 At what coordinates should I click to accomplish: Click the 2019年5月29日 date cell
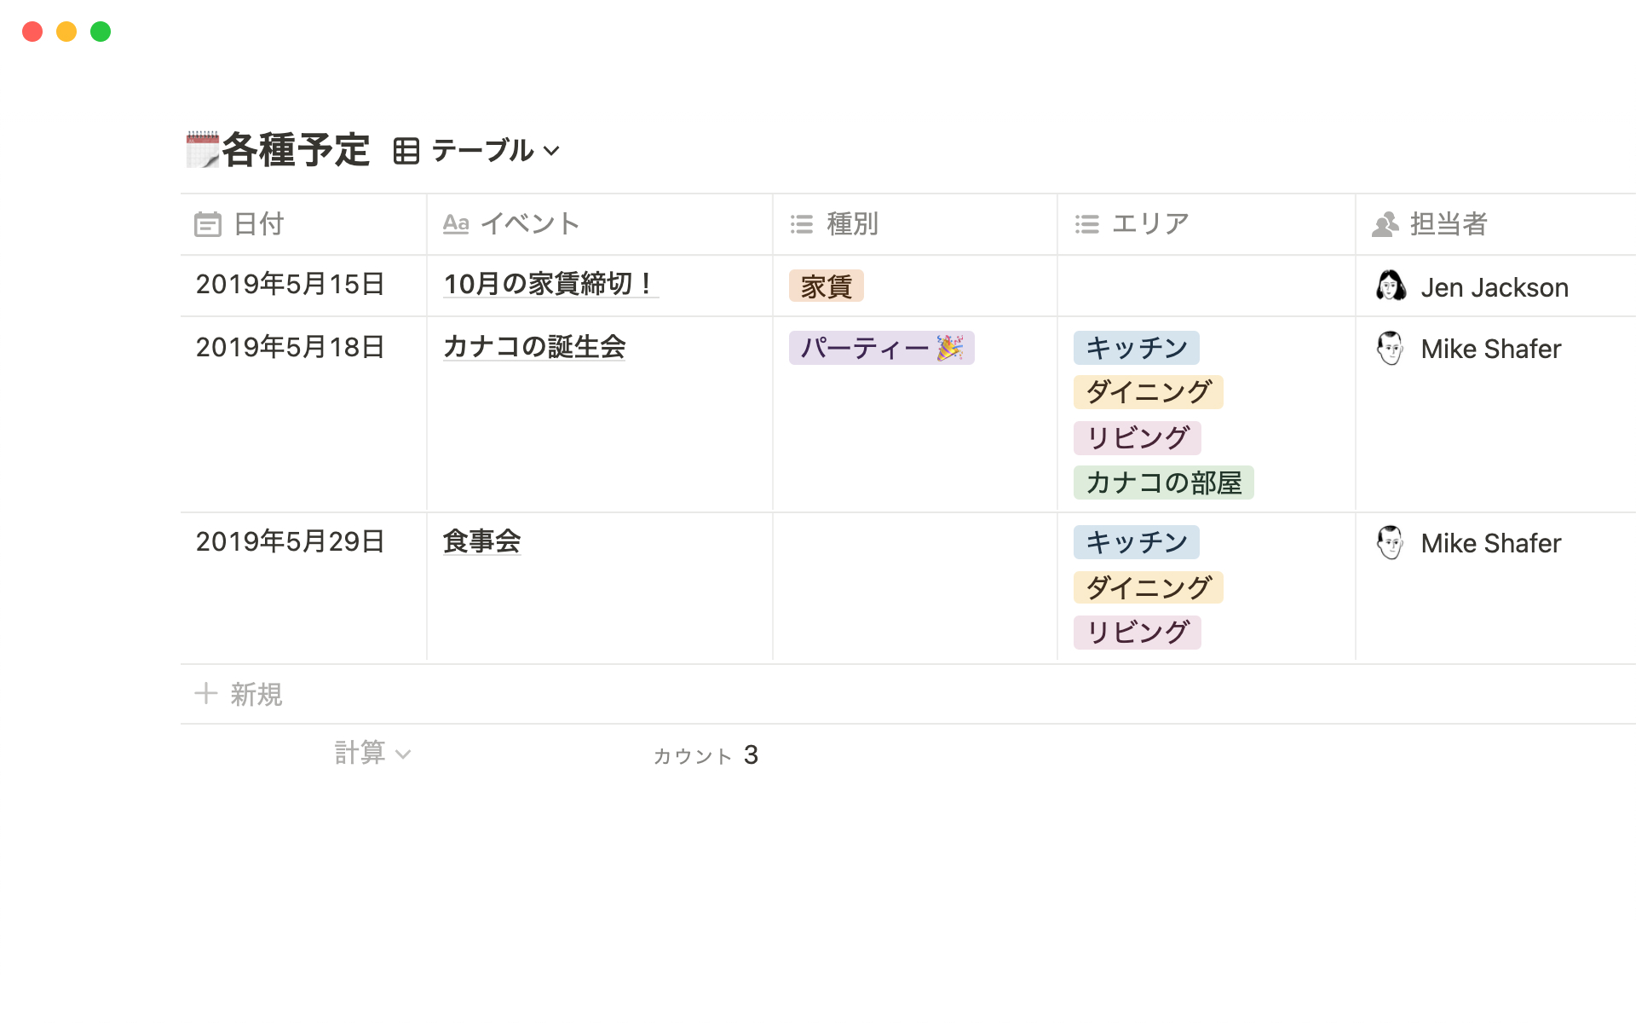point(290,541)
